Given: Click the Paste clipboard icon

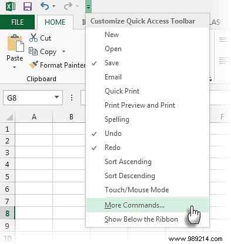Looking at the screenshot, I should coord(16,43).
